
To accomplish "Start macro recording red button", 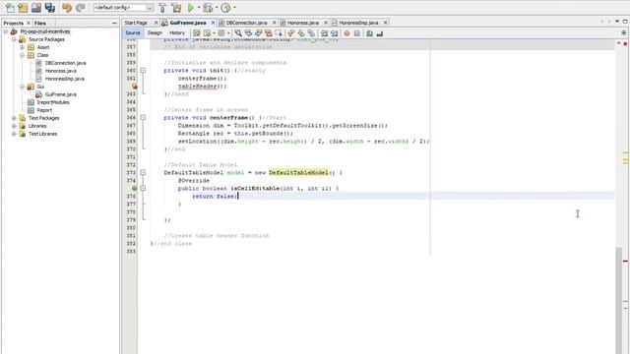I will click(x=346, y=33).
